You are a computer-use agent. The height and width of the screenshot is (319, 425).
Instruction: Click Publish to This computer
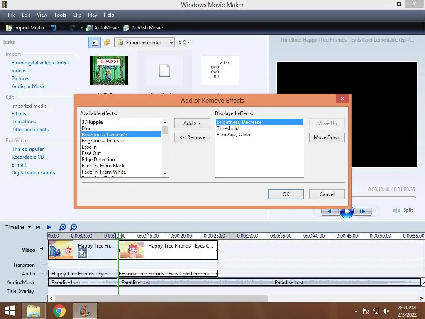[x=28, y=149]
